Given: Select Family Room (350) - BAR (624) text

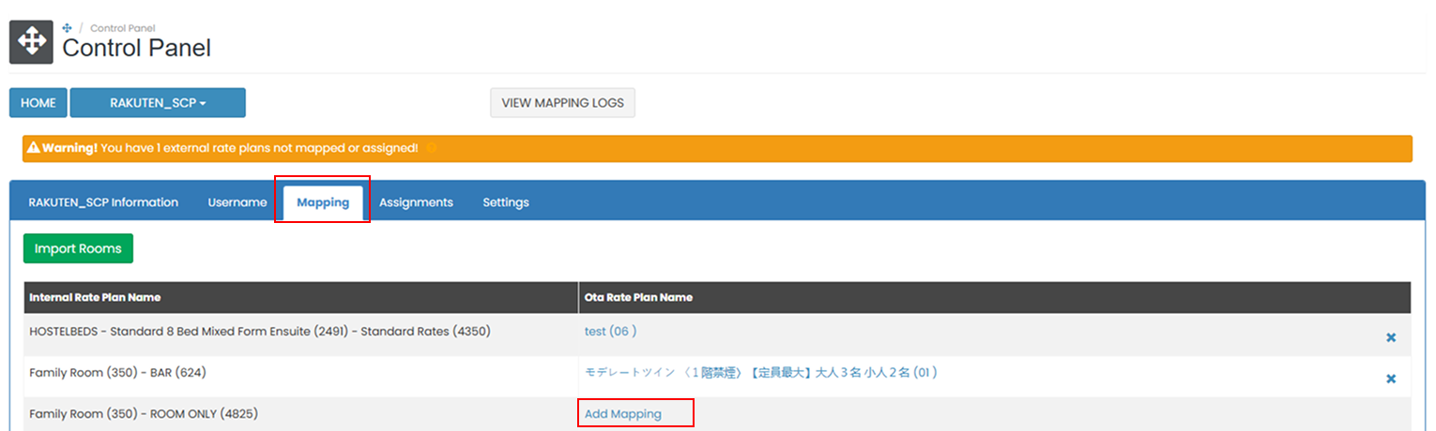Looking at the screenshot, I should [x=117, y=372].
